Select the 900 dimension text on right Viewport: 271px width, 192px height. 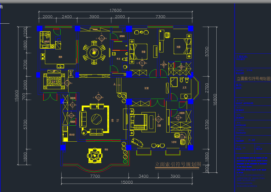pyautogui.click(x=207, y=169)
